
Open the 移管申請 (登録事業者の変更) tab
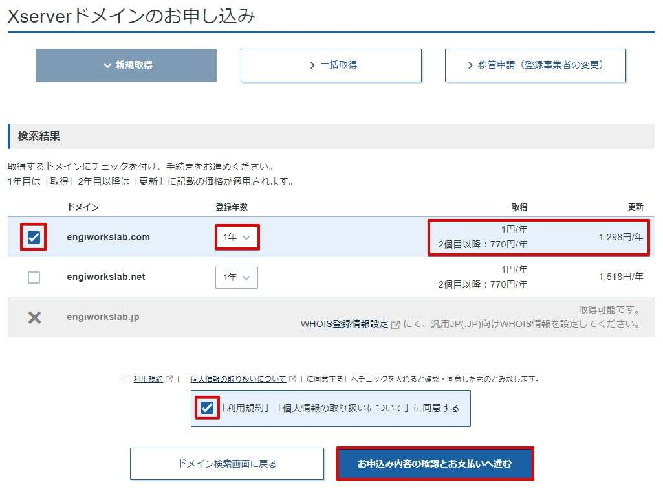pos(536,65)
